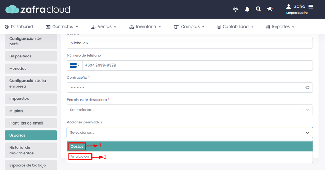Open the Inventario menu
Viewport: 325px width, 170px height.
pos(145,26)
